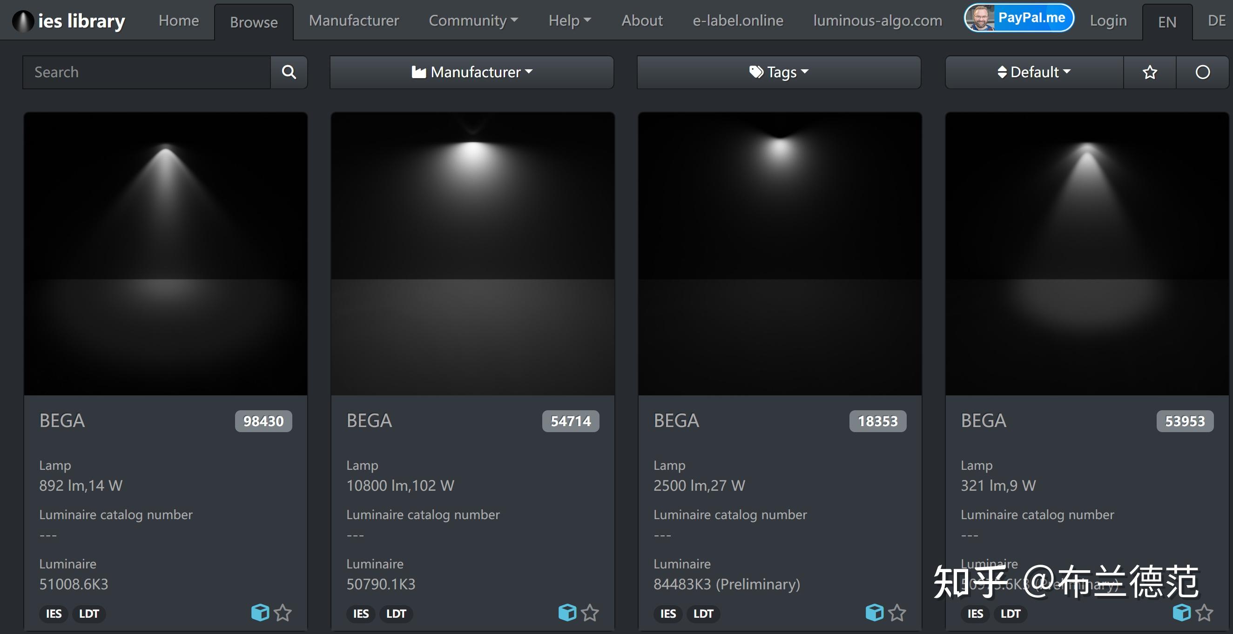The height and width of the screenshot is (634, 1233).
Task: Open 3D view cube for BEGA 54714
Action: coord(568,613)
